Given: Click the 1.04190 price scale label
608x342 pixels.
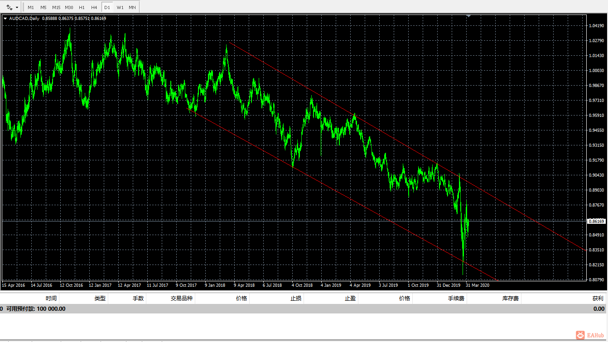Looking at the screenshot, I should click(x=596, y=26).
